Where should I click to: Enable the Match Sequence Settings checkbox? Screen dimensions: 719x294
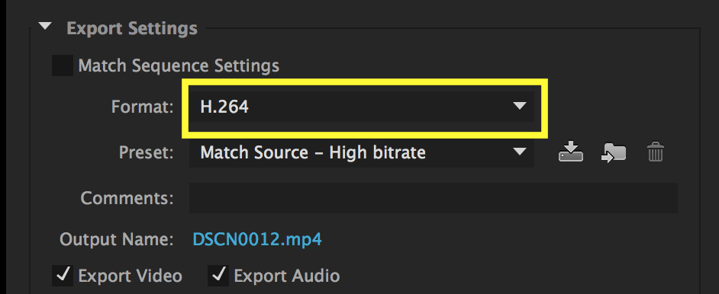coord(63,66)
